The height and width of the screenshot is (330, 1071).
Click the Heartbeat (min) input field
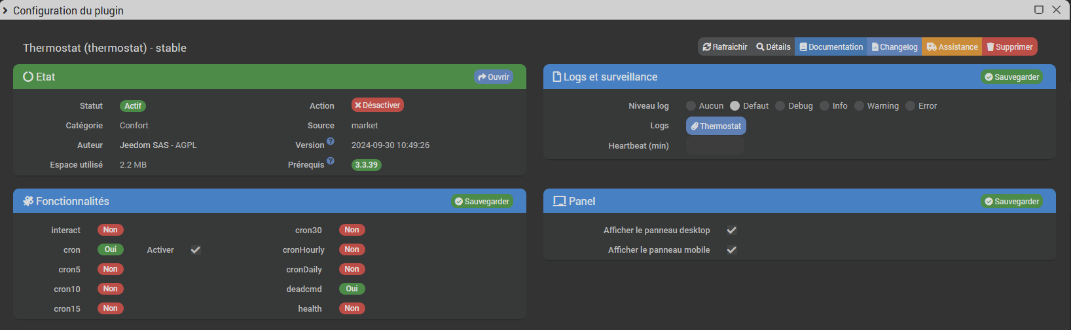(x=715, y=145)
